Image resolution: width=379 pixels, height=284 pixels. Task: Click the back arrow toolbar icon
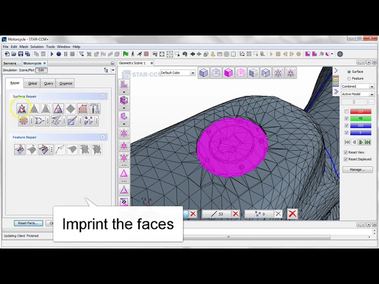pos(192,54)
